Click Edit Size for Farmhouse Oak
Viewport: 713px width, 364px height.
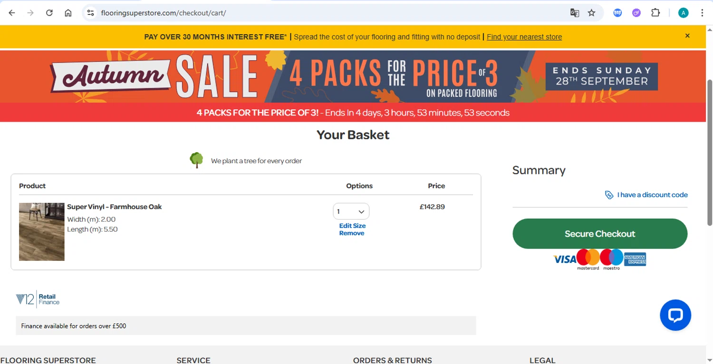pos(352,226)
